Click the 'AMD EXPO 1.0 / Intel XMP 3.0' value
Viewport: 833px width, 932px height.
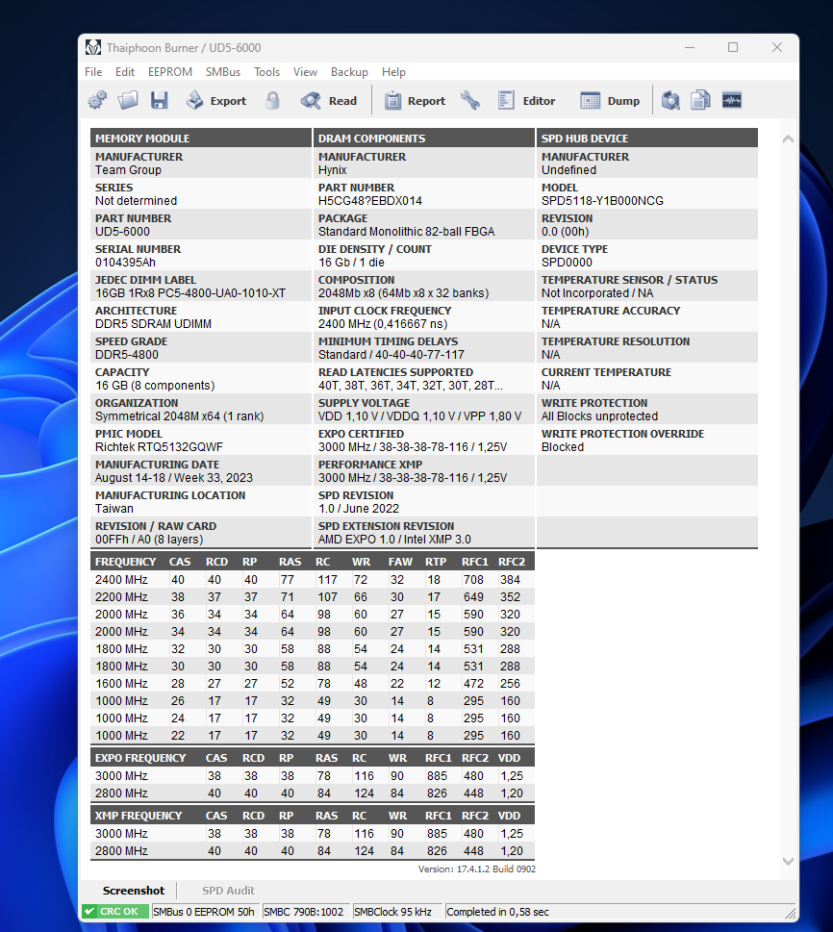tap(394, 540)
